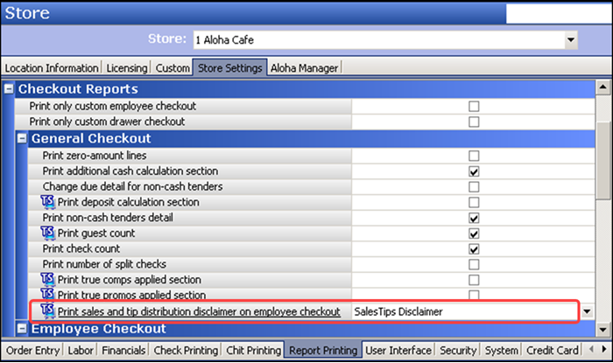Open the Credit Card tab

click(x=552, y=351)
